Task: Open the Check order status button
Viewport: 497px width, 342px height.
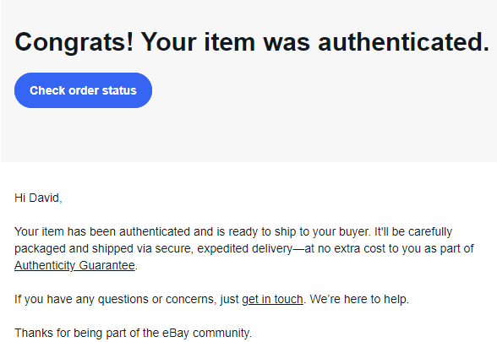Action: click(x=83, y=90)
